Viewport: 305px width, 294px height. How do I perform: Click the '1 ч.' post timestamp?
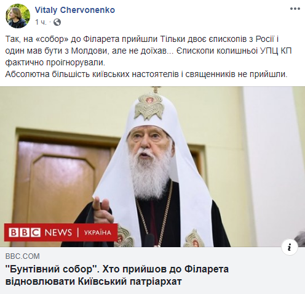coord(41,22)
